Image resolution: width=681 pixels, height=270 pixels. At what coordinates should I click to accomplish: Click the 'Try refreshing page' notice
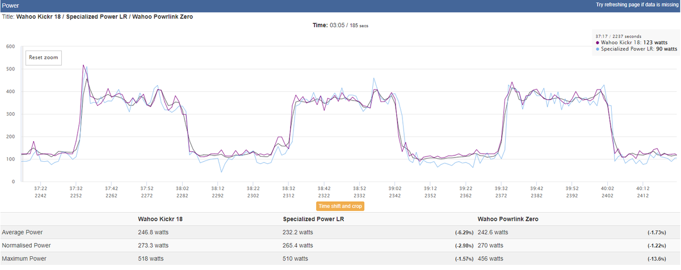pos(637,5)
